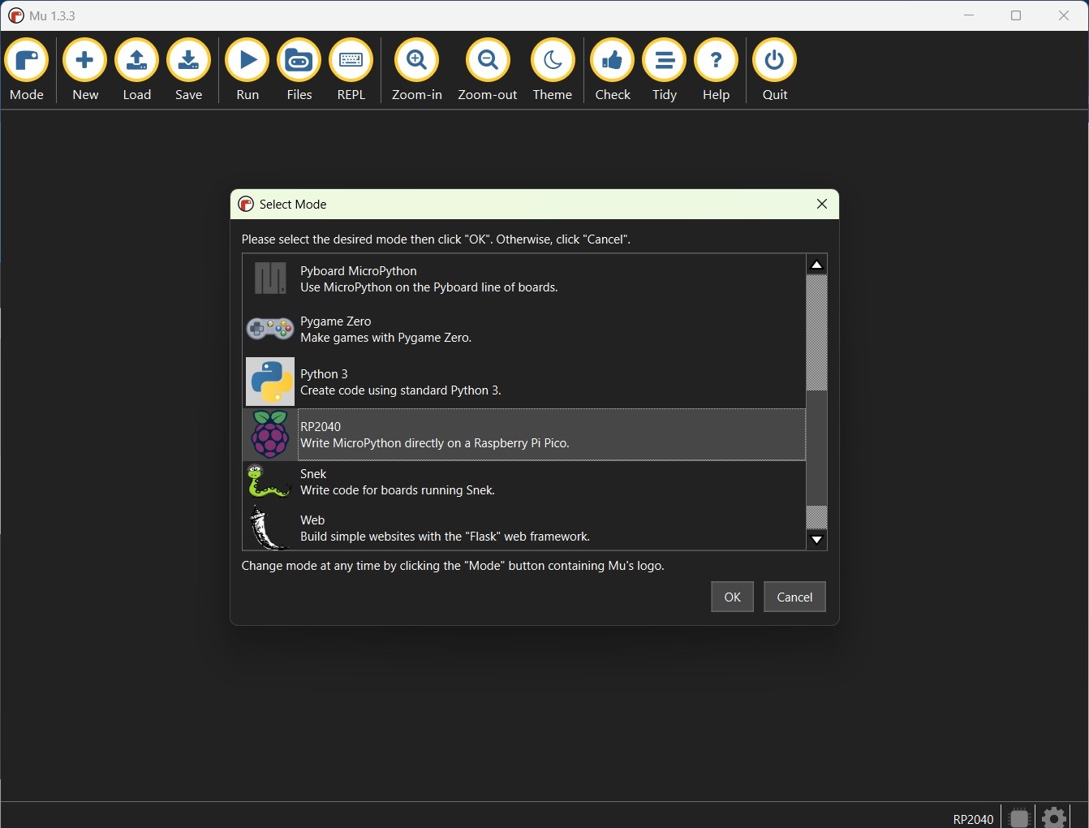
Task: Click the mode list scroll-down arrow
Action: click(x=817, y=540)
